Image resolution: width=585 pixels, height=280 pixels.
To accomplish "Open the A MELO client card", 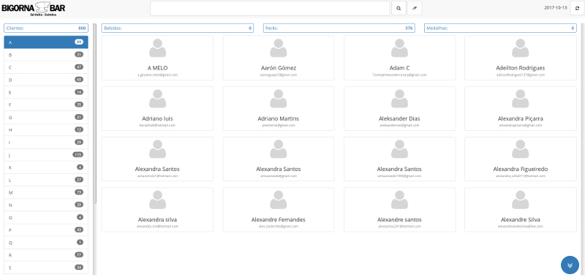I will [157, 58].
